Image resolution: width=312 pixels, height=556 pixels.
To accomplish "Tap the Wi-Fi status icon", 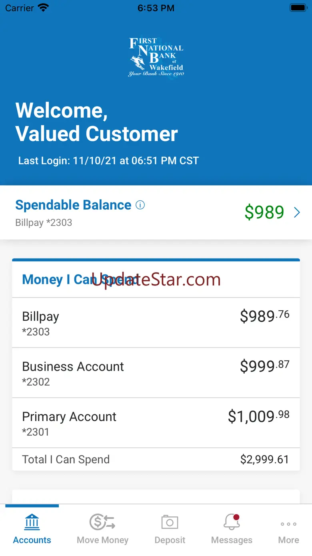I will pos(43,8).
